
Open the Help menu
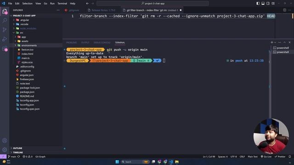point(73,3)
